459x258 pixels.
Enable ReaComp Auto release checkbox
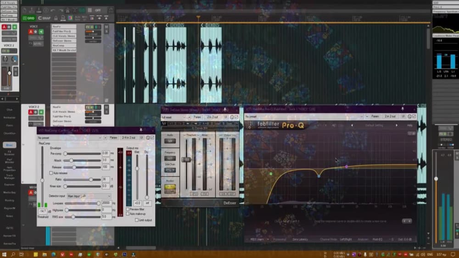(51, 173)
